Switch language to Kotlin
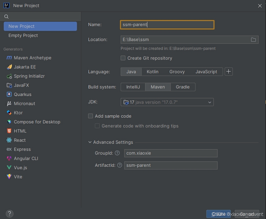Viewport: 266px width, 219px height. pyautogui.click(x=152, y=72)
